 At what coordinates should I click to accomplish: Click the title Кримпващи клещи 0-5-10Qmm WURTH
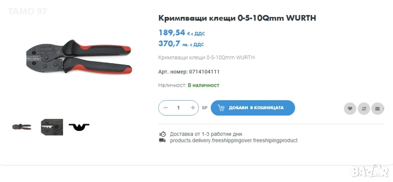pyautogui.click(x=237, y=18)
